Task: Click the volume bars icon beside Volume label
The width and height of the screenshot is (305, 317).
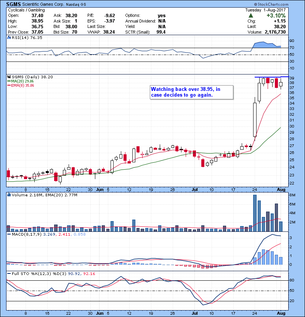Action: pos(9,195)
